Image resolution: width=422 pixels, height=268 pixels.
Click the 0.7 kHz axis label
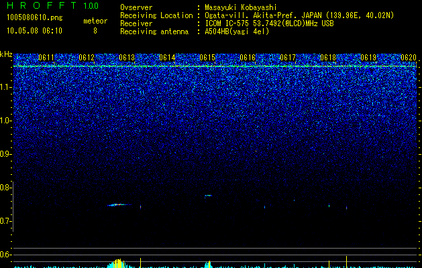pyautogui.click(x=6, y=221)
